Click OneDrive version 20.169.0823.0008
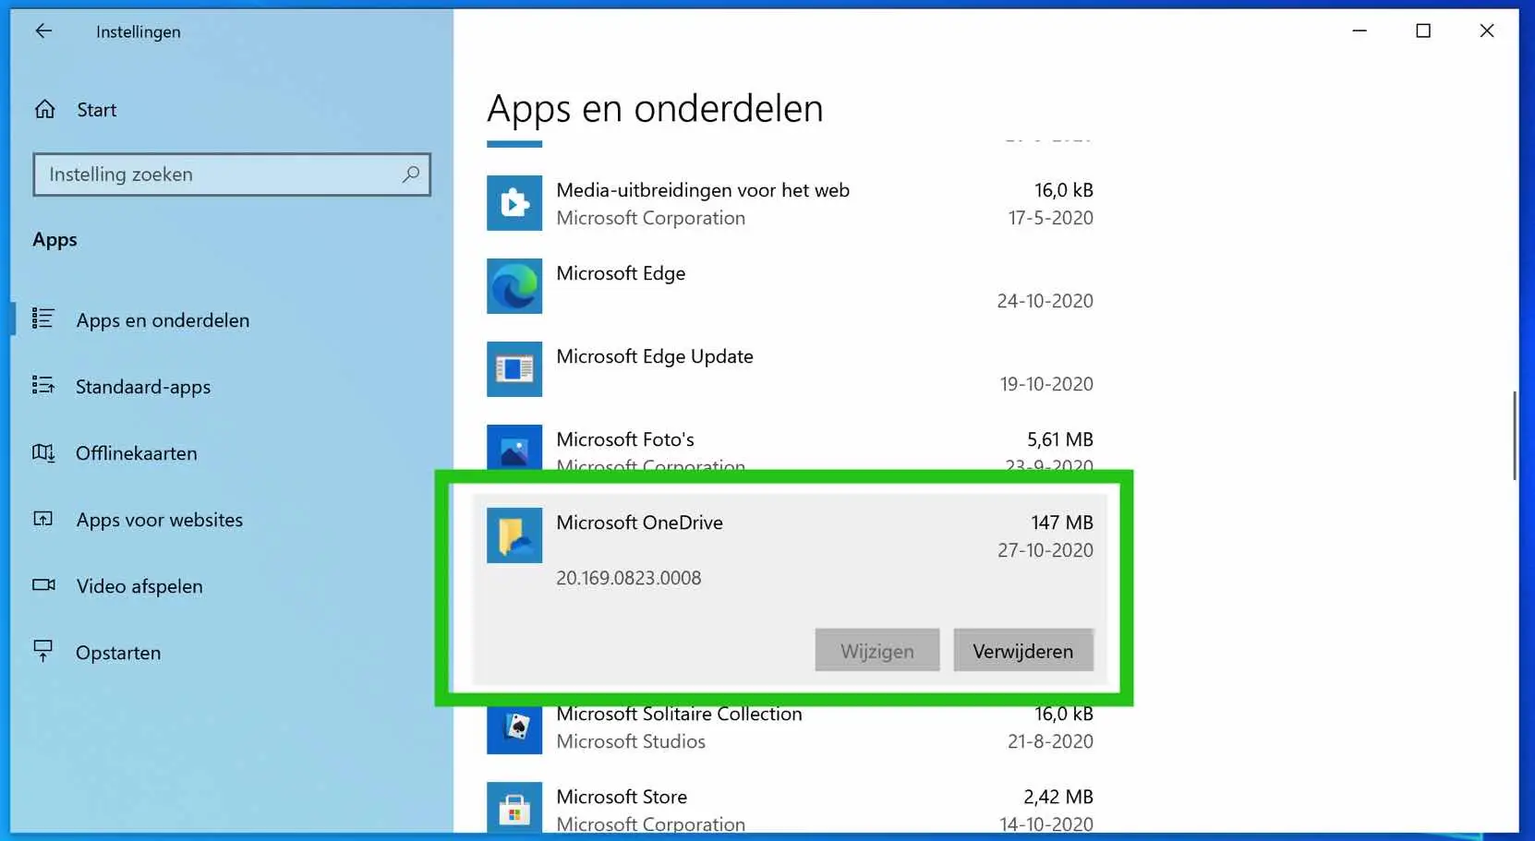The height and width of the screenshot is (841, 1535). (x=629, y=578)
